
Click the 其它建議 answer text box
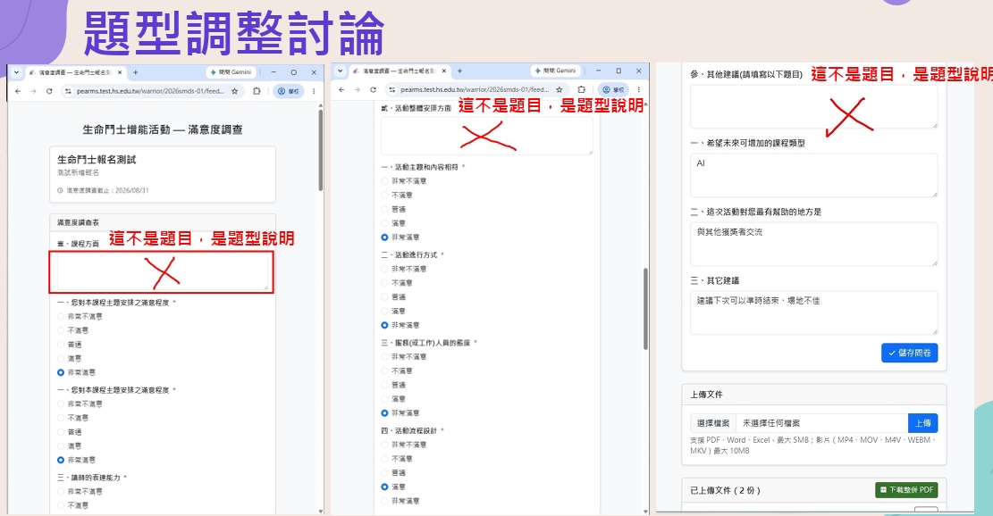pyautogui.click(x=813, y=312)
